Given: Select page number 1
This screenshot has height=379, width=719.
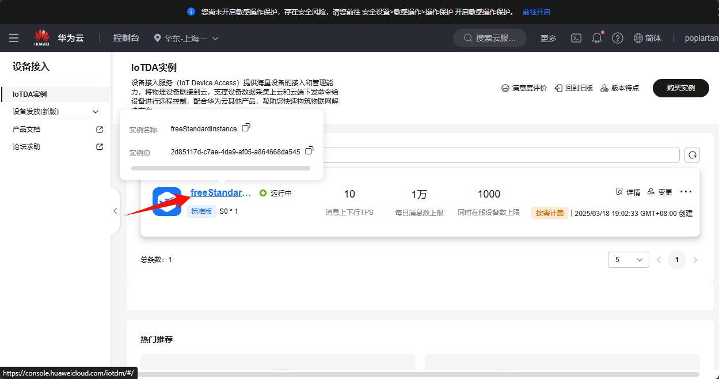Looking at the screenshot, I should pos(677,260).
